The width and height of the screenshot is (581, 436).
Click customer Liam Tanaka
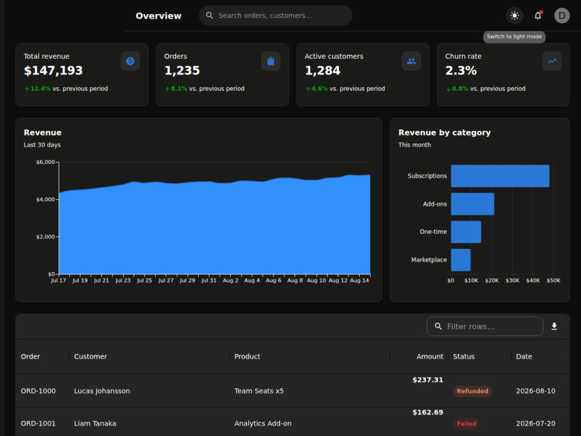95,423
